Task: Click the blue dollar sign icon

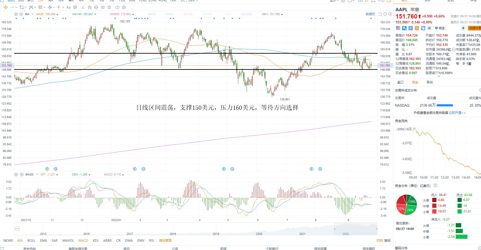Action: pyautogui.click(x=411, y=28)
